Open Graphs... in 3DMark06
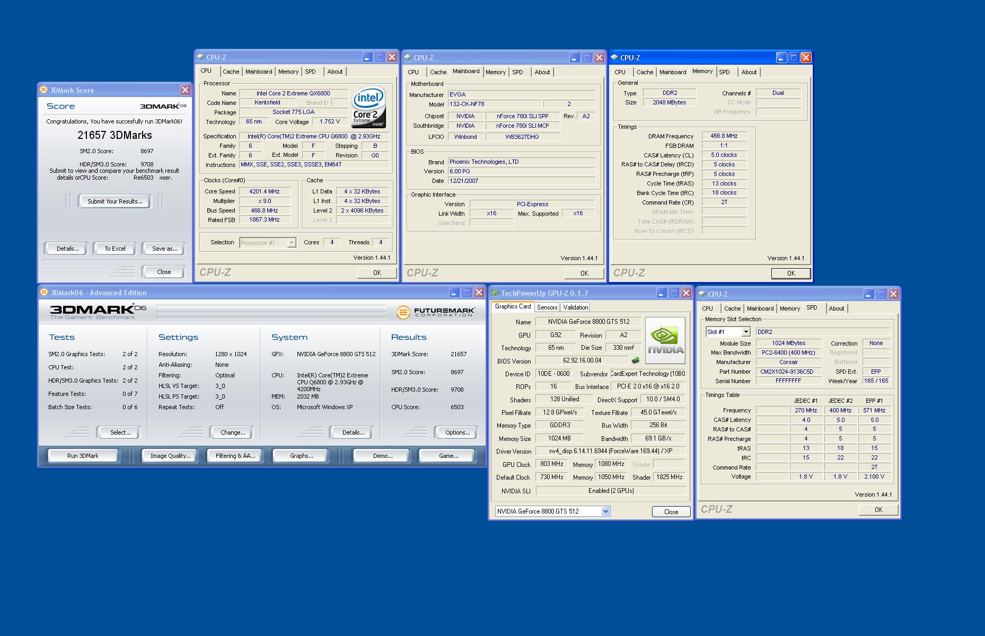 (301, 456)
